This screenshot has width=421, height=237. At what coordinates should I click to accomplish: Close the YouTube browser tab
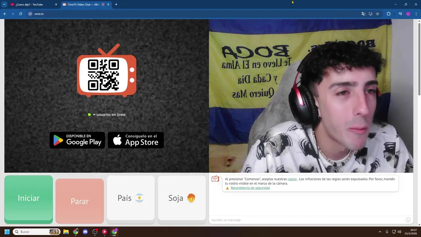[56, 5]
